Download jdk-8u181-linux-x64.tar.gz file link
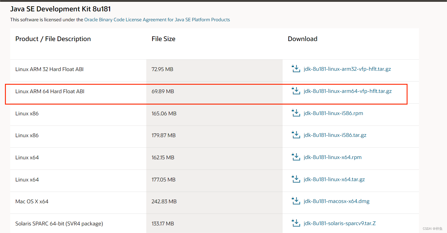Screen dimensions: 447x233 (x=334, y=179)
